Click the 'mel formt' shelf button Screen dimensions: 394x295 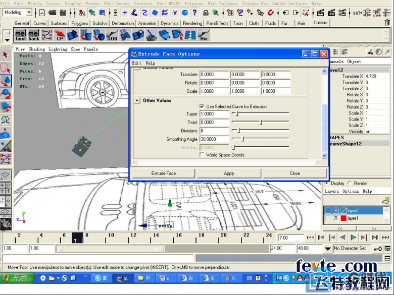tap(21, 35)
